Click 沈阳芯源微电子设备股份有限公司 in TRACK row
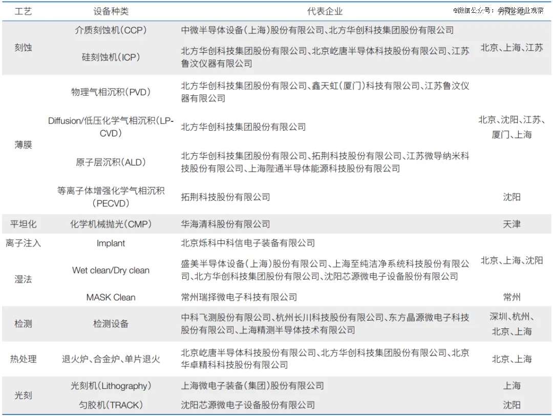This screenshot has width=553, height=416. point(248,405)
